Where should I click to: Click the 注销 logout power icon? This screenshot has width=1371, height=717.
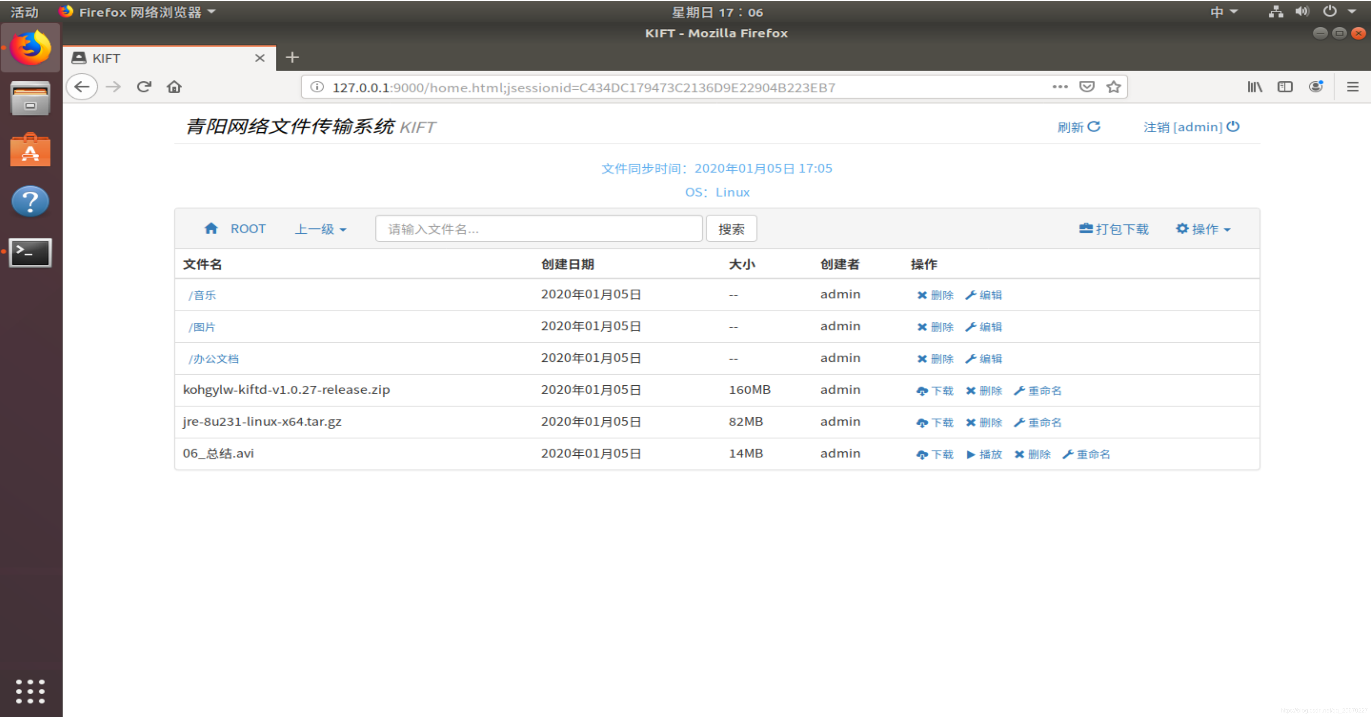tap(1234, 127)
